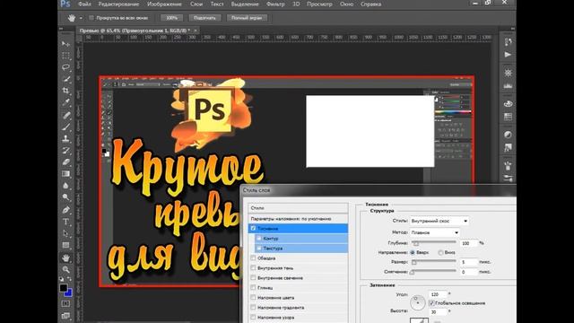Select the Eyedropper tool
Screen dimensions: 574x323
tap(65, 102)
